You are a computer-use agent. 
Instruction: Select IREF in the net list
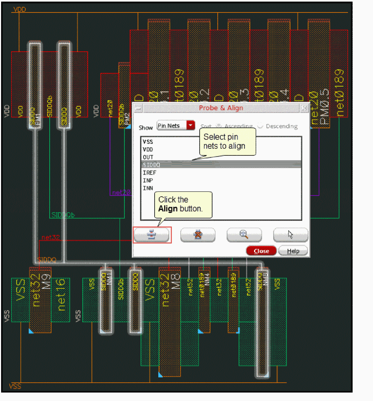coord(148,173)
